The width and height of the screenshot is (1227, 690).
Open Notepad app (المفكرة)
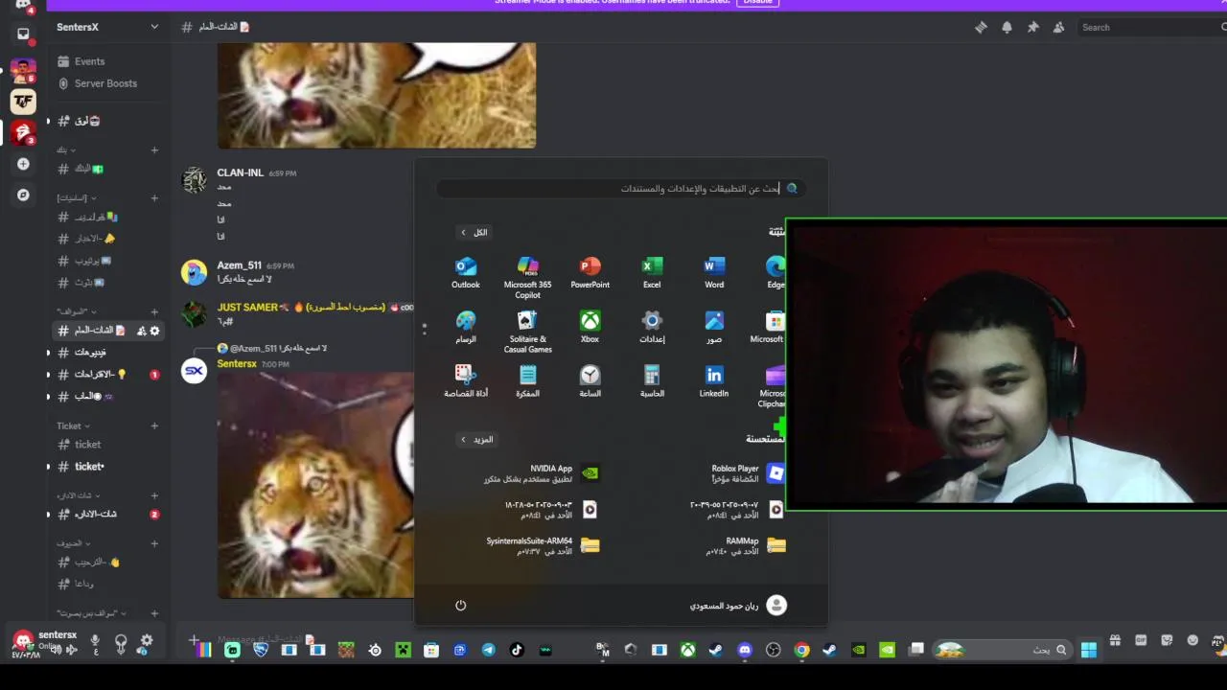click(x=527, y=380)
